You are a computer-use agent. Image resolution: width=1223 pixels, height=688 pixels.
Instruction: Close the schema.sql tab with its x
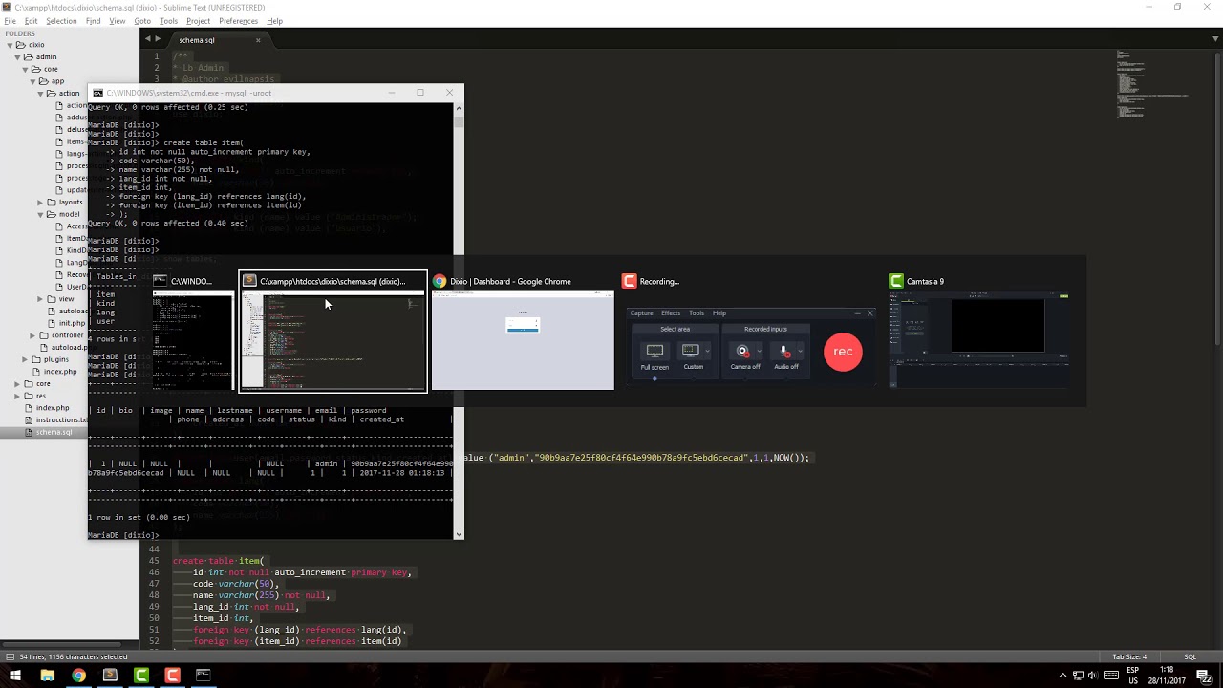(258, 40)
